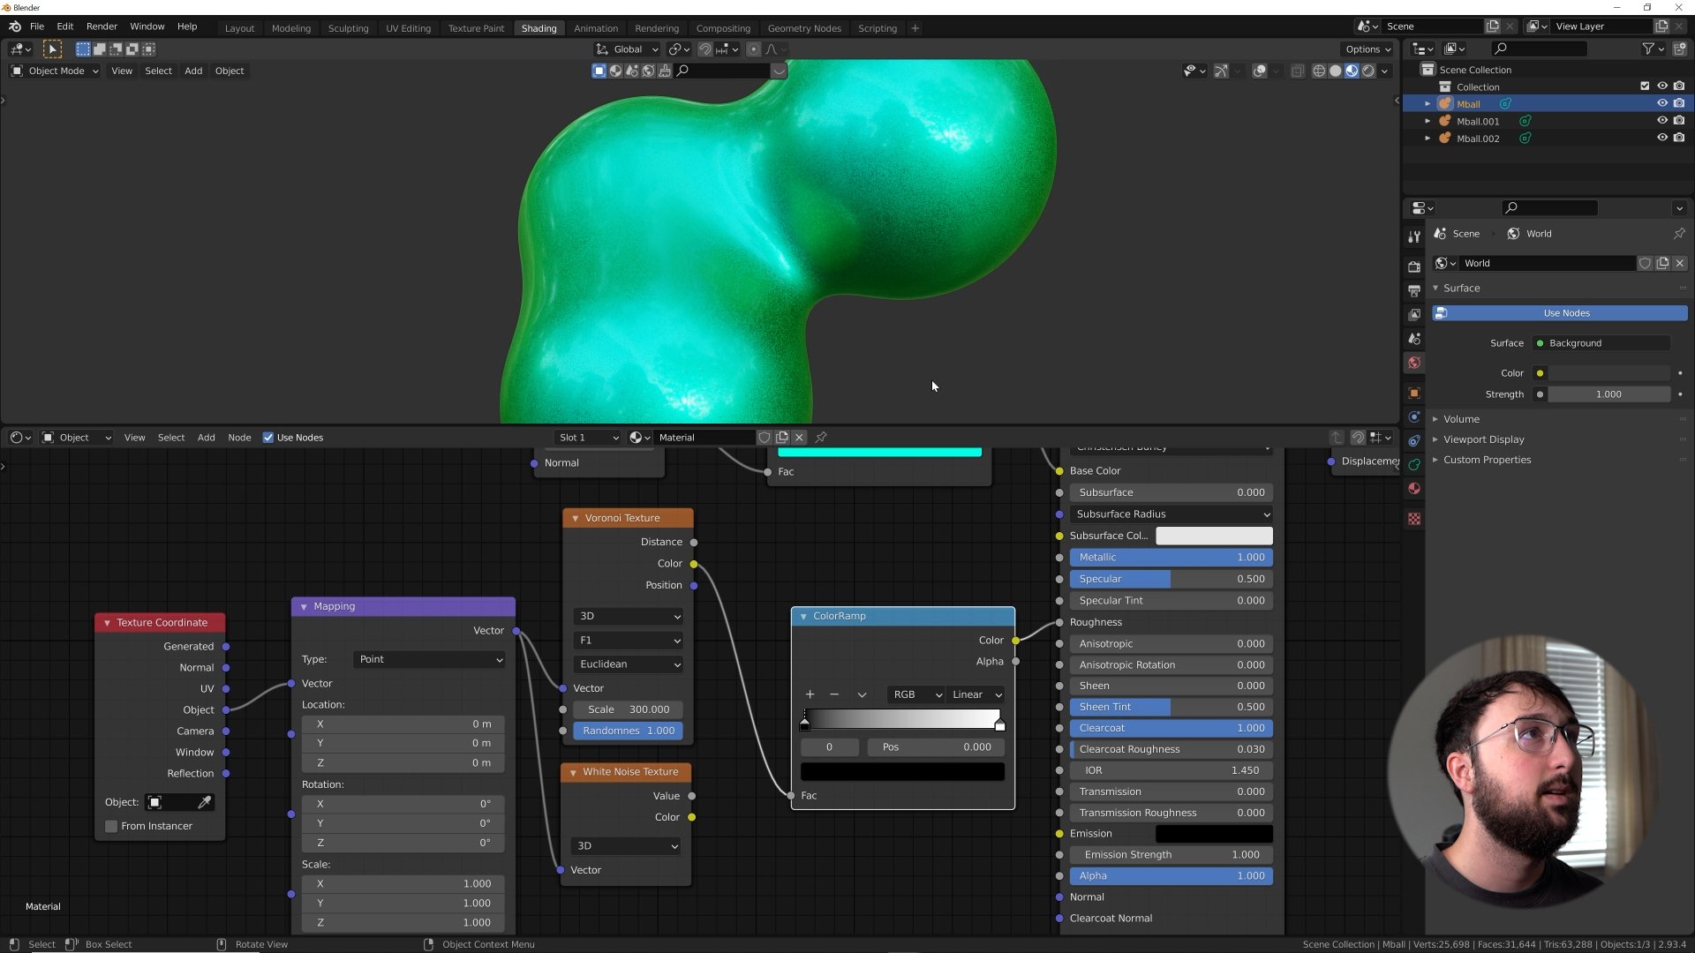Click the world Use Nodes button
The width and height of the screenshot is (1695, 953).
(x=1565, y=313)
